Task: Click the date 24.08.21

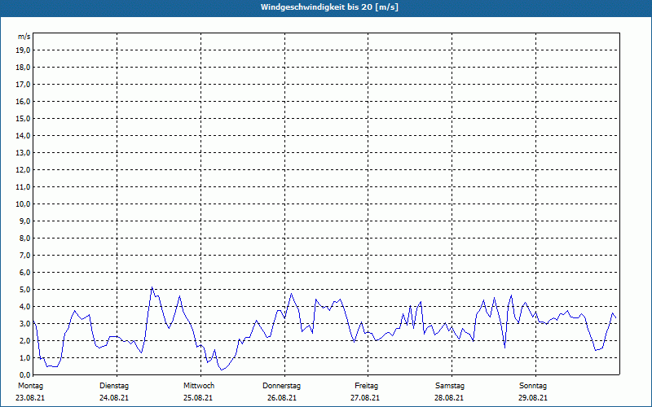Action: pos(114,398)
